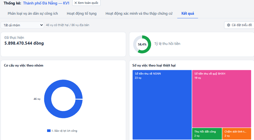Image resolution: width=254 pixels, height=140 pixels.
Task: Toggle the II. Bảo vệ lợi ích công legend entry
Action: pos(62,131)
